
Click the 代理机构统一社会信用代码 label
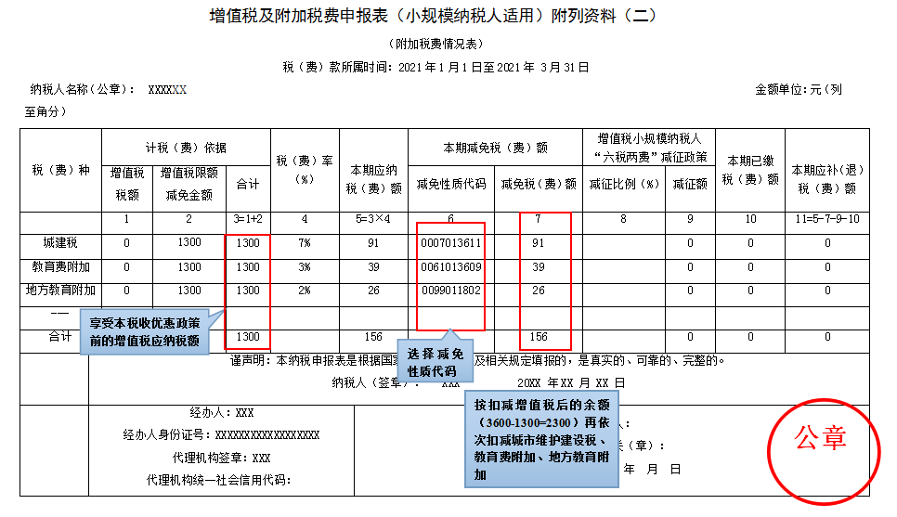pos(219,481)
